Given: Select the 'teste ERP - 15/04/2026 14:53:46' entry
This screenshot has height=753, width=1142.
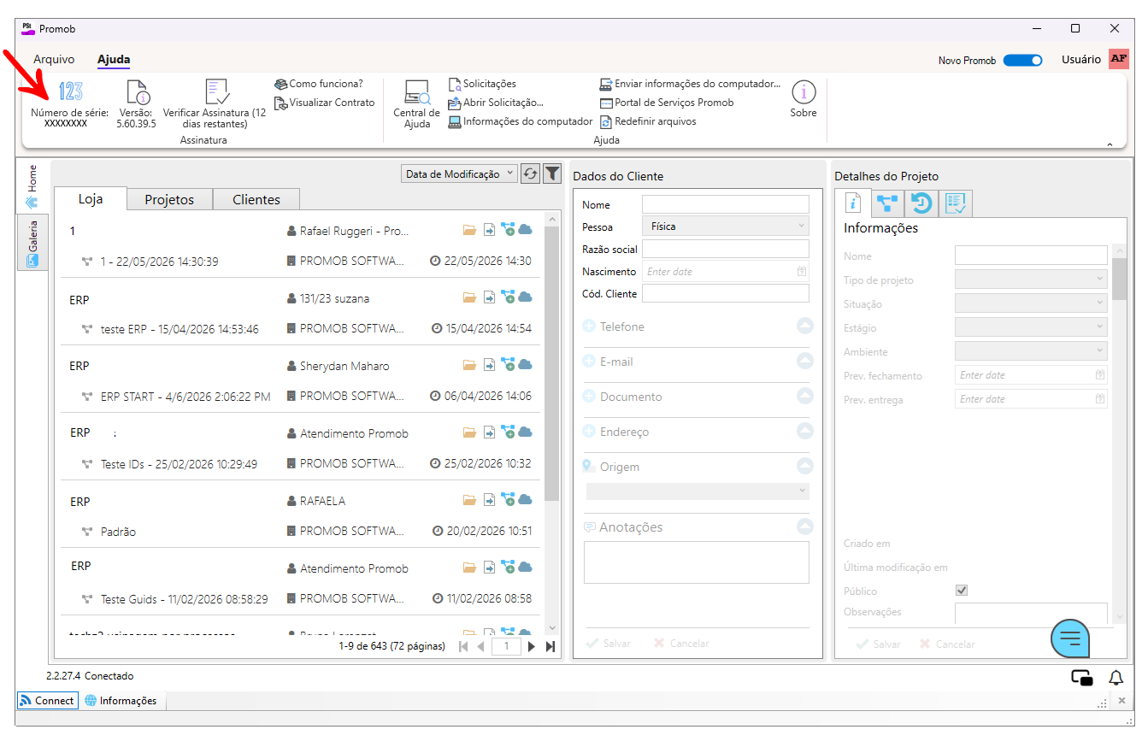Looking at the screenshot, I should pyautogui.click(x=180, y=329).
